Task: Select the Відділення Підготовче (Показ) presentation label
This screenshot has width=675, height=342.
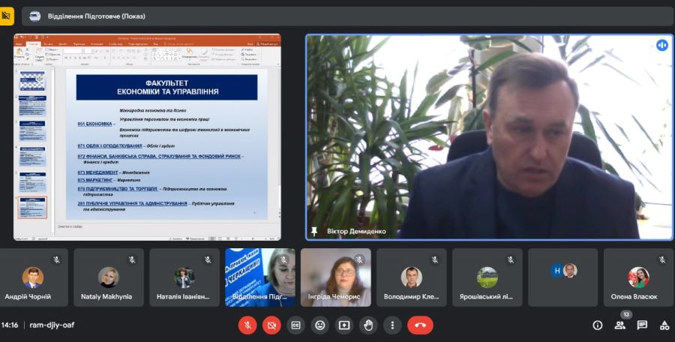Action: click(x=97, y=16)
